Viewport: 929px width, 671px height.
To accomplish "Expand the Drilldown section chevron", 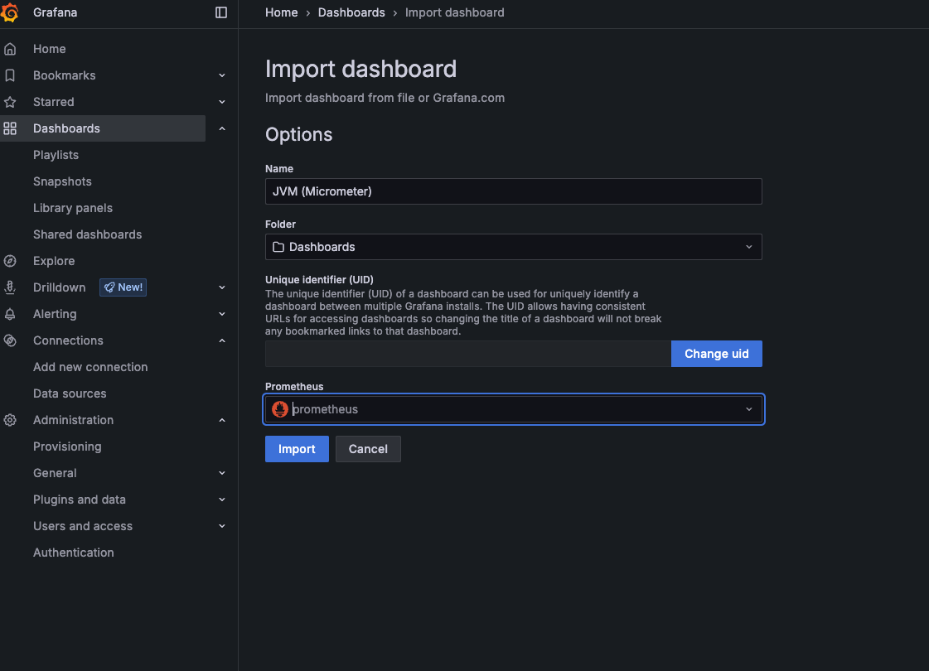I will [x=221, y=287].
